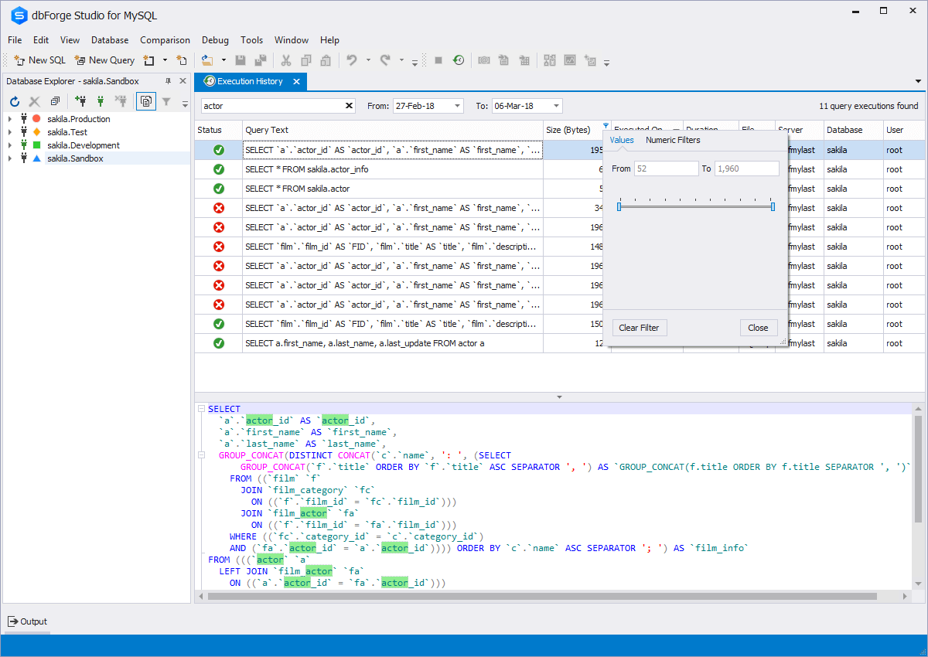This screenshot has height=657, width=928.
Task: Refresh the Database Explorer tree
Action: coord(15,101)
